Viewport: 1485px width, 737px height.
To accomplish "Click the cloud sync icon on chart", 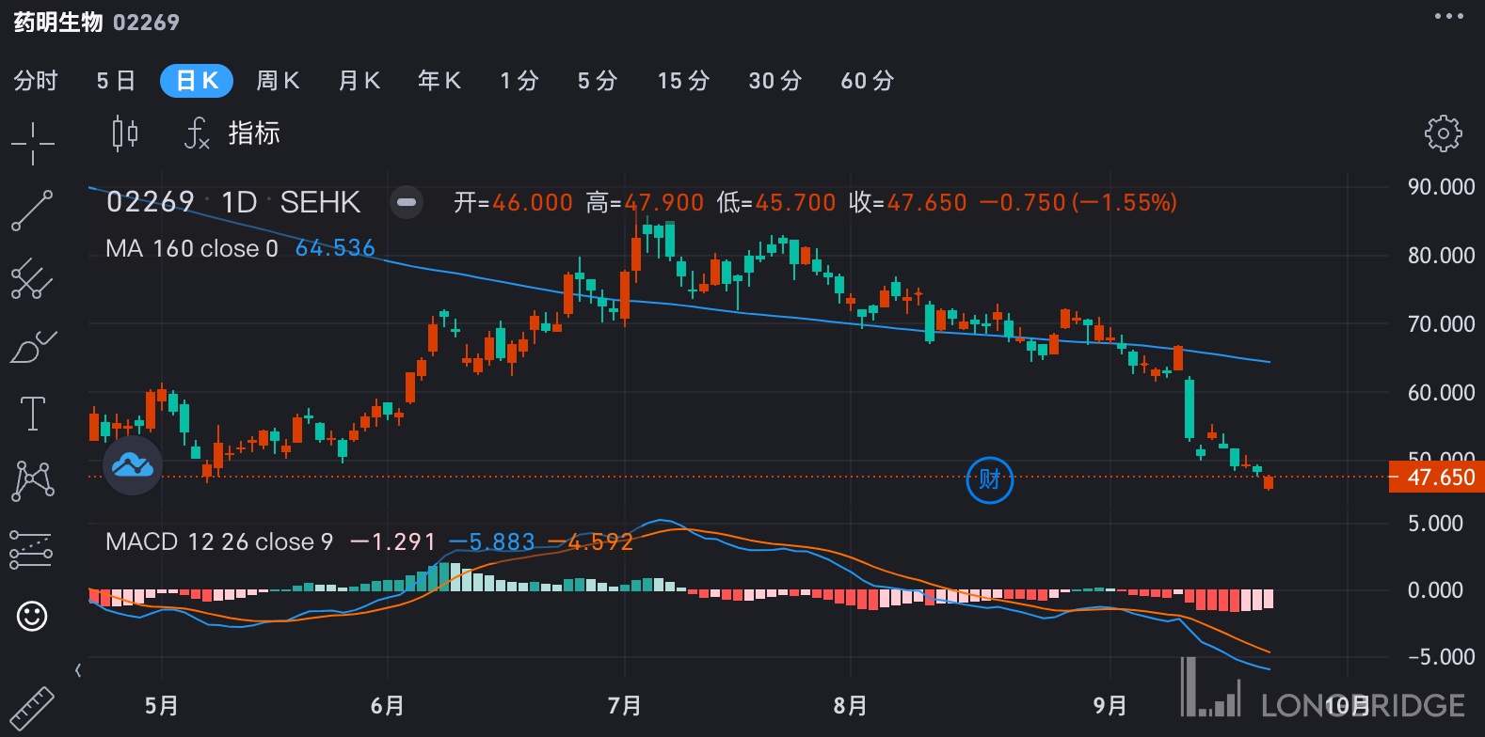I will (x=133, y=464).
